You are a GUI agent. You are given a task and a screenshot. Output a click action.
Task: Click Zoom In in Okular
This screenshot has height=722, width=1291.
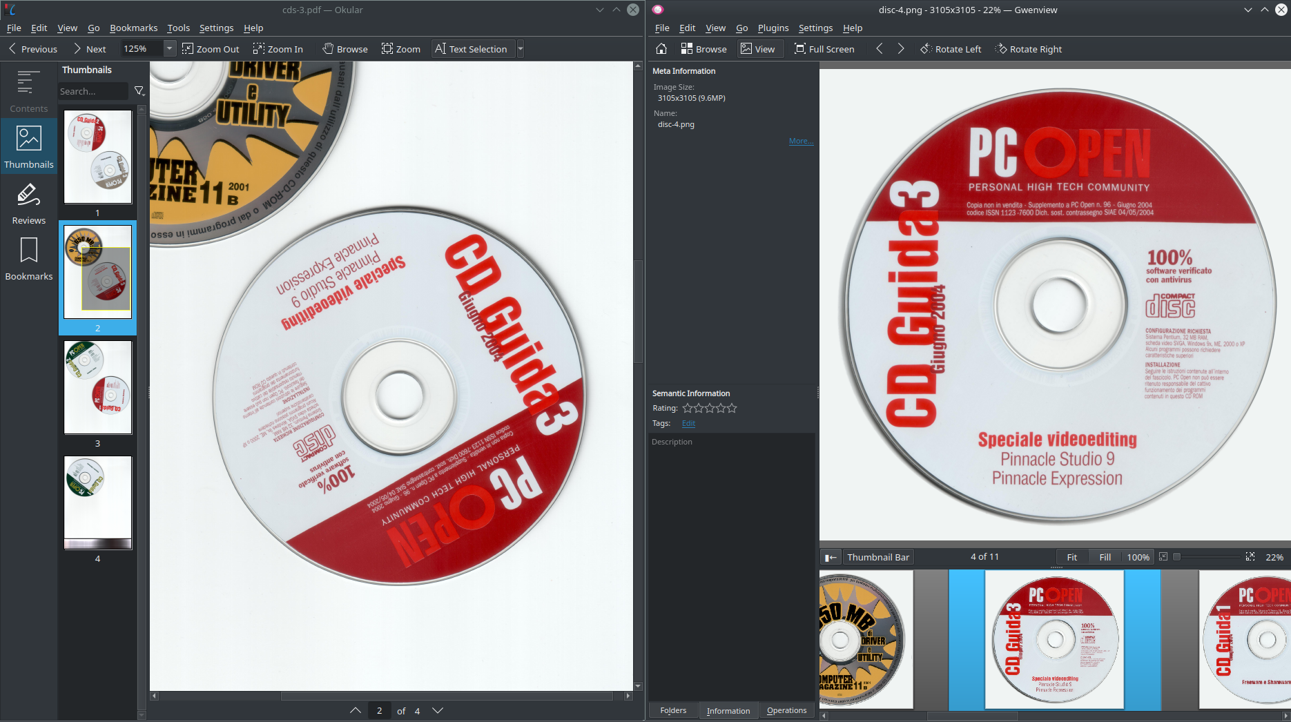coord(278,49)
